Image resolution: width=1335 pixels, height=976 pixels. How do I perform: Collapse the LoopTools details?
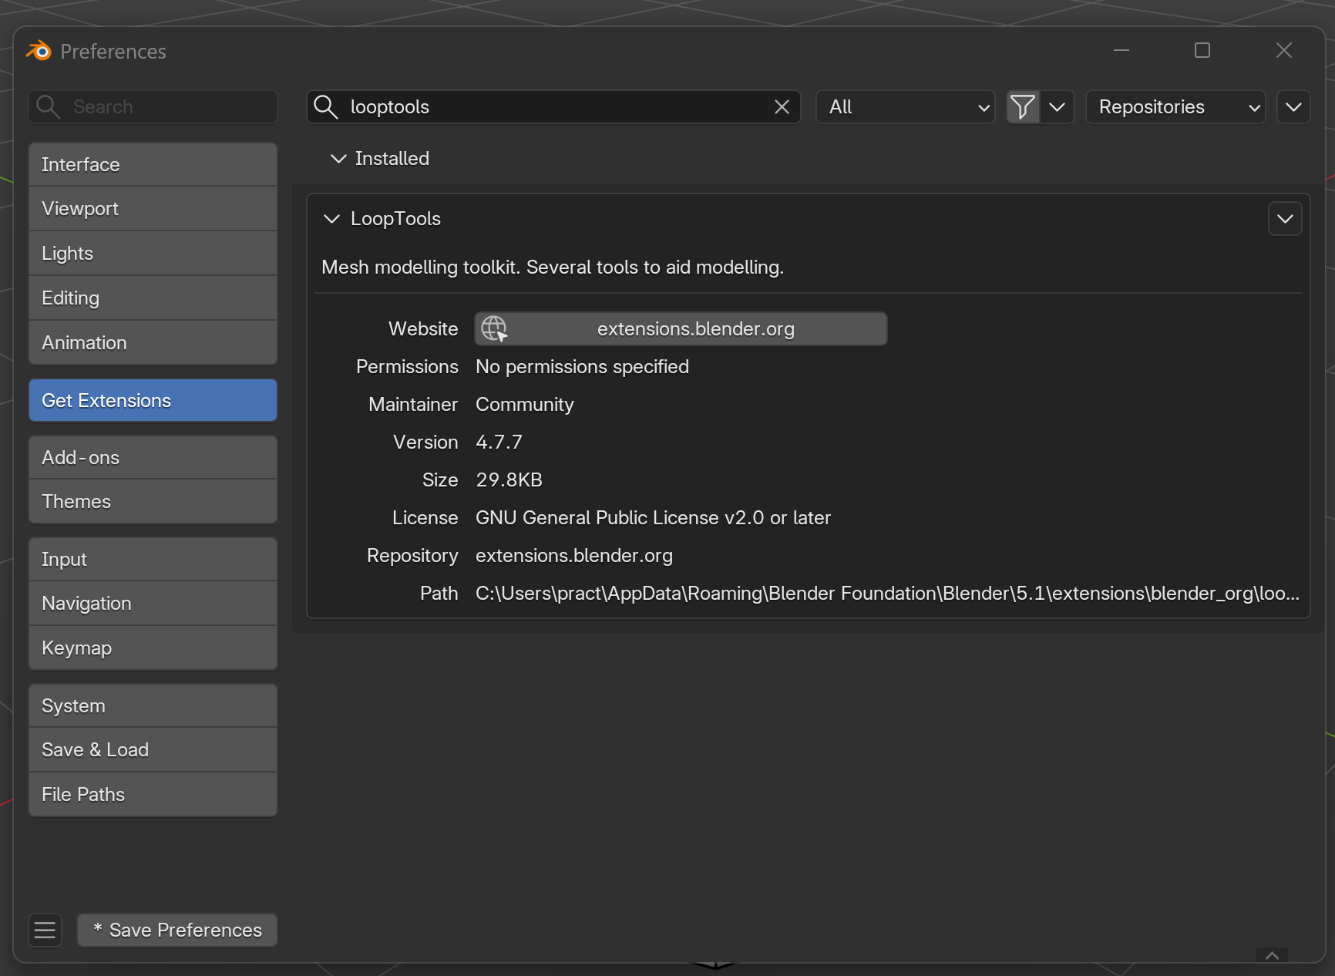(331, 219)
